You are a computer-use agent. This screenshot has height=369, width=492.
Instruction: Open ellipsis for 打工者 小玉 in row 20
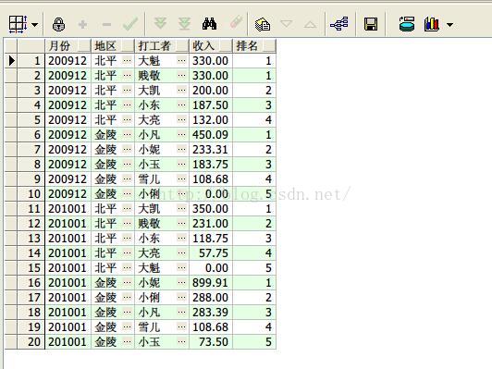tap(181, 342)
